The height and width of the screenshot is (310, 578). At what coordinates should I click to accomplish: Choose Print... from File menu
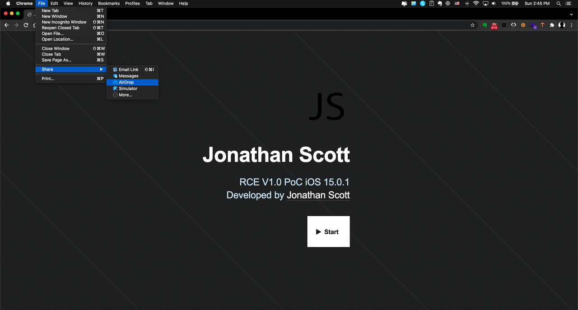coord(71,79)
